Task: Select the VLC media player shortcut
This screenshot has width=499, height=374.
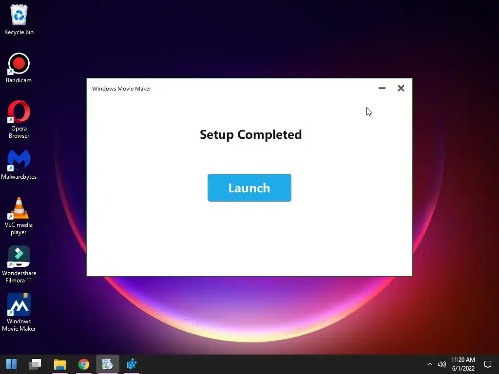Action: (19, 216)
